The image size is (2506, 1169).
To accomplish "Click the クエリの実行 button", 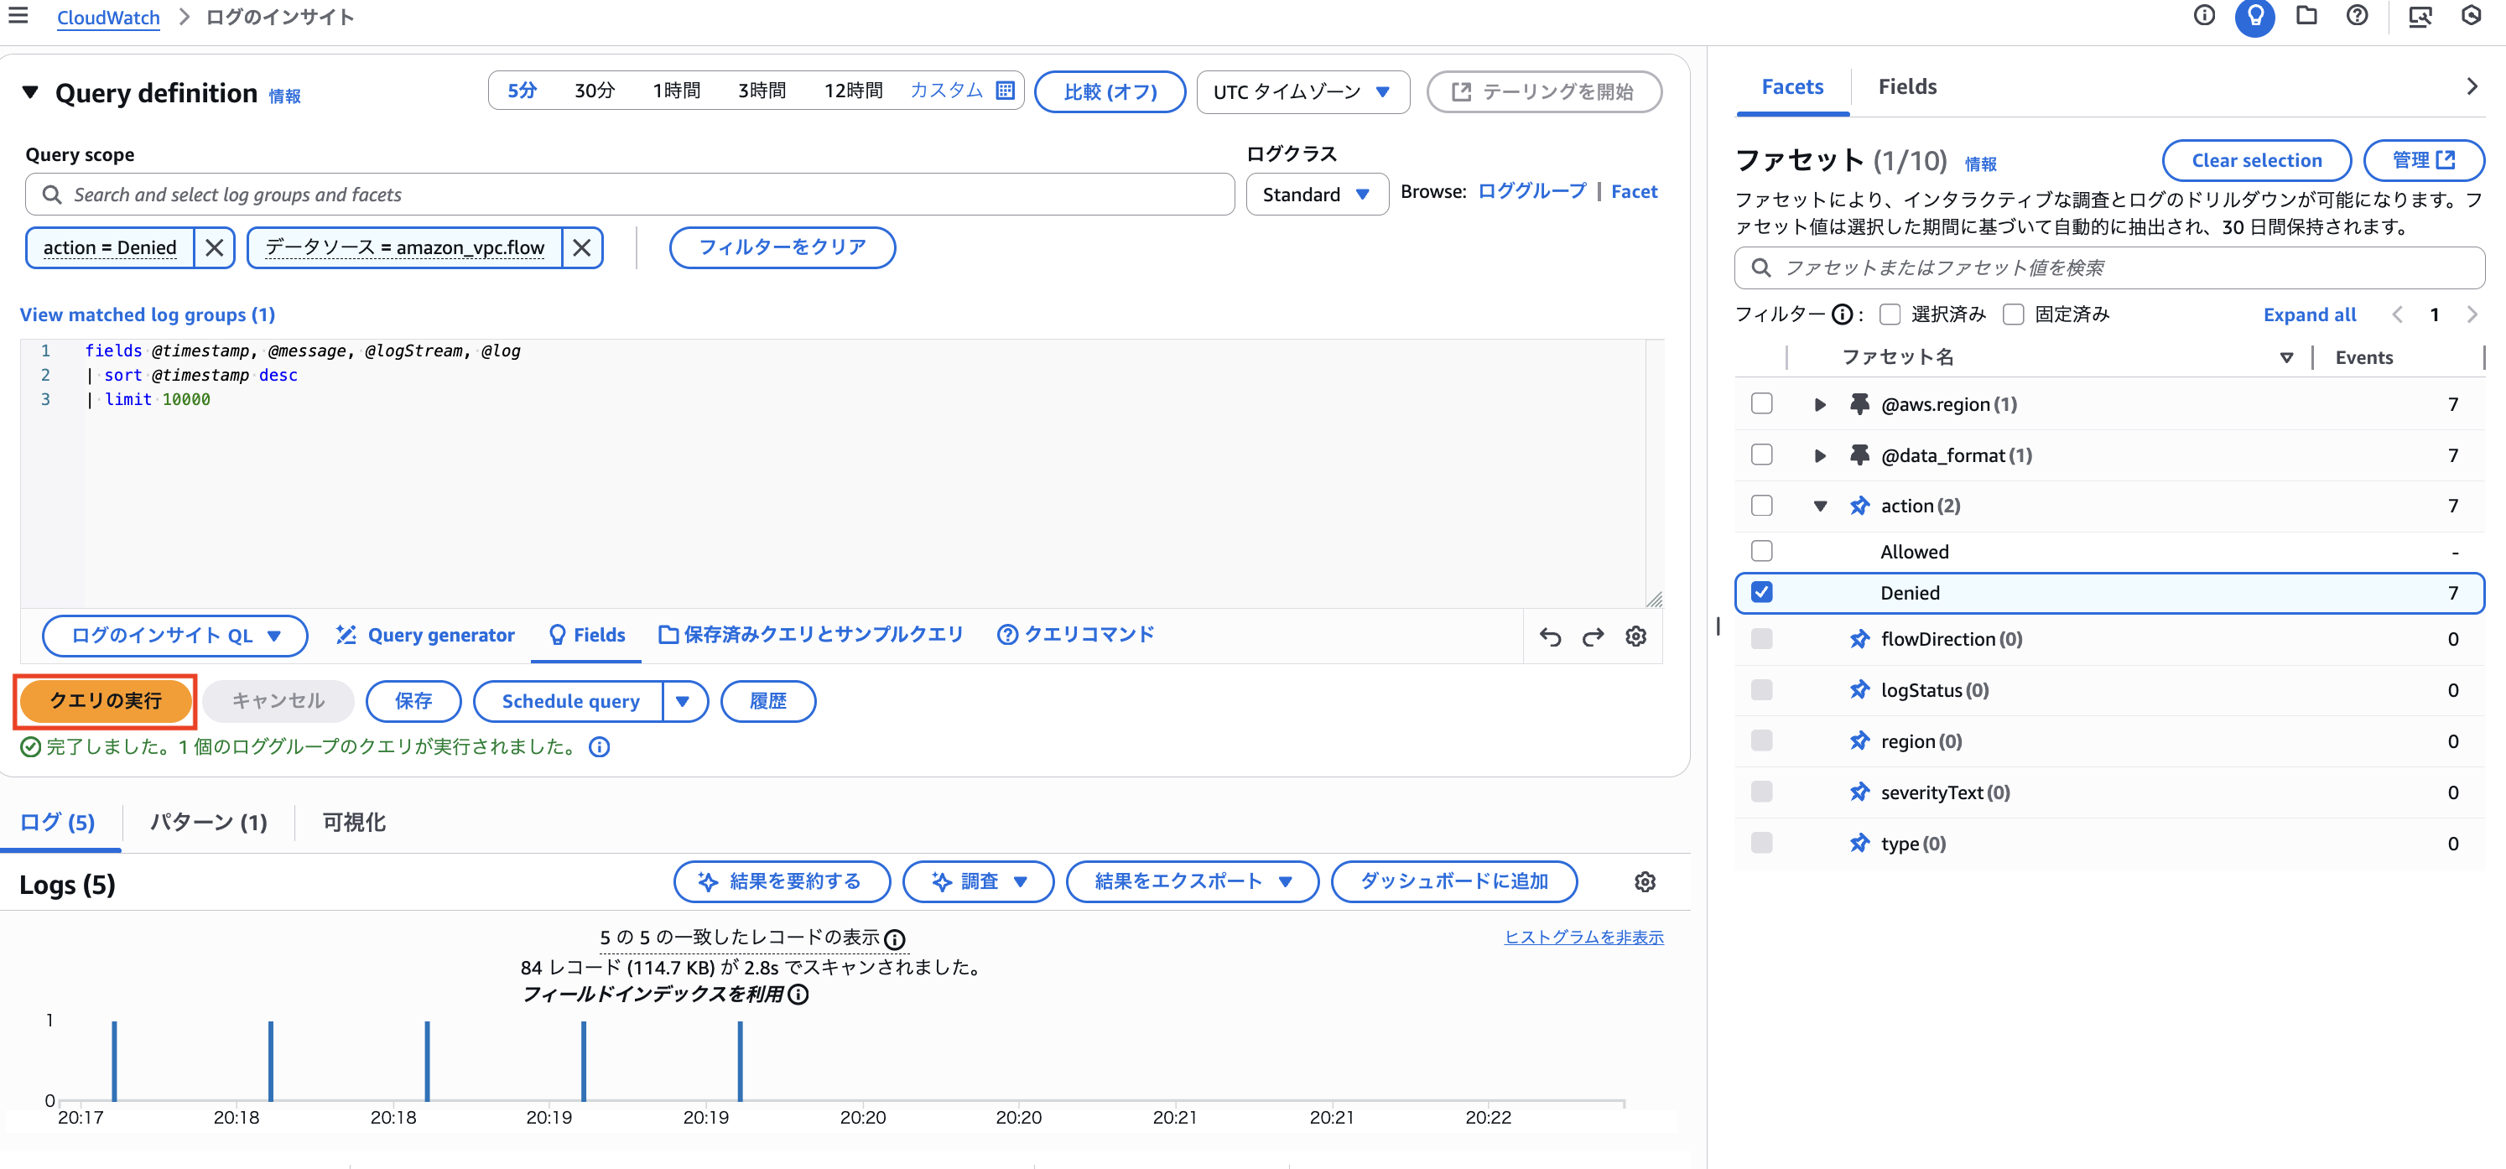I will pos(104,700).
